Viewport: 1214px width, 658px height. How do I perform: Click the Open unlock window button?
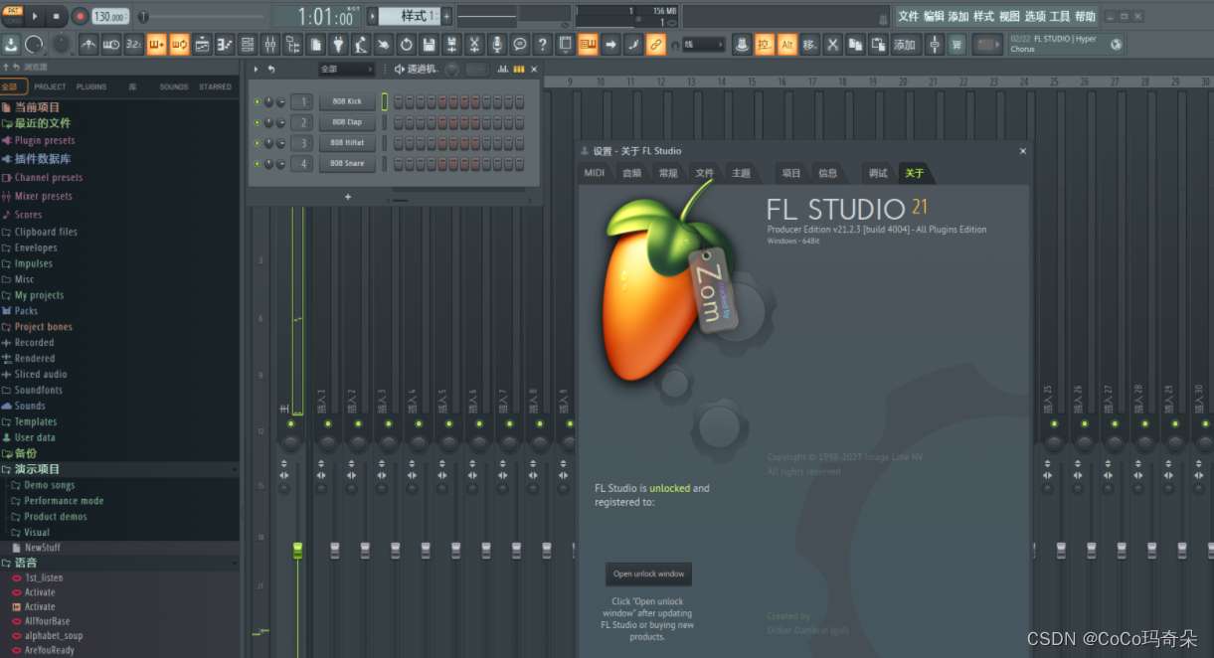point(648,574)
